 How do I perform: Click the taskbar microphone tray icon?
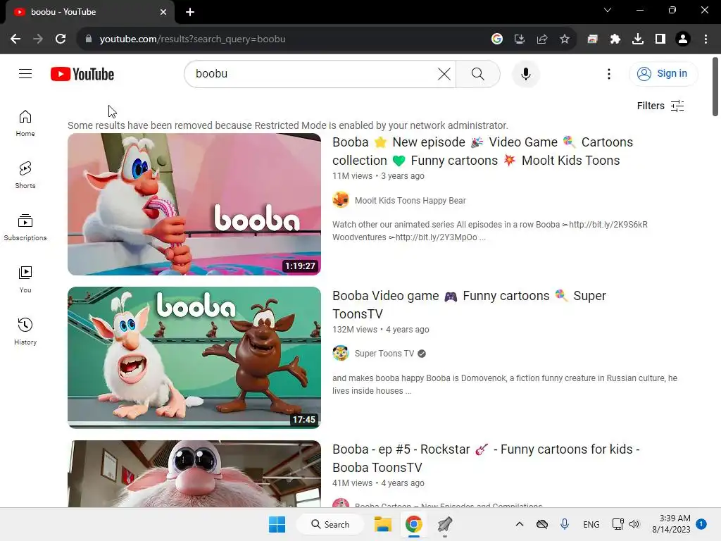click(x=565, y=524)
